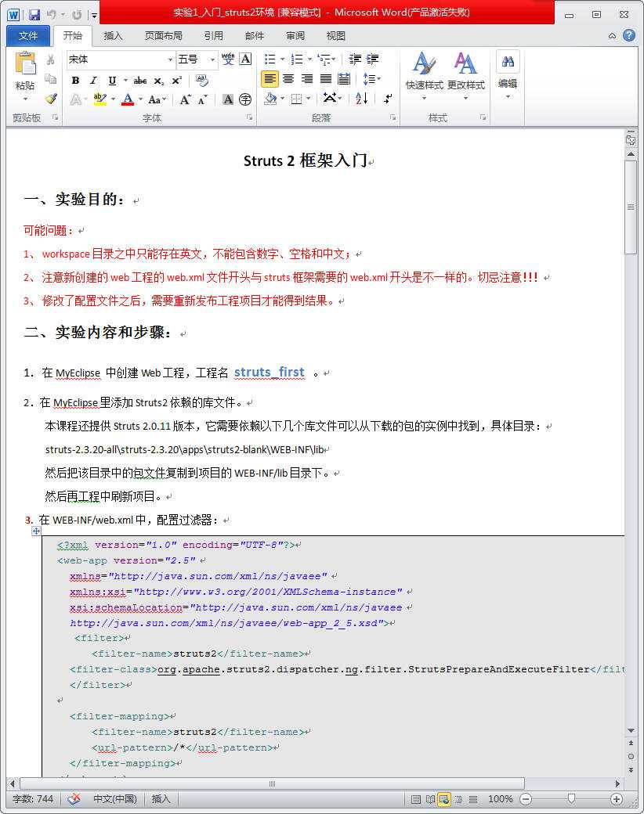The height and width of the screenshot is (814, 644).
Task: Click the Clear Formatting eraser icon
Action: tap(201, 81)
